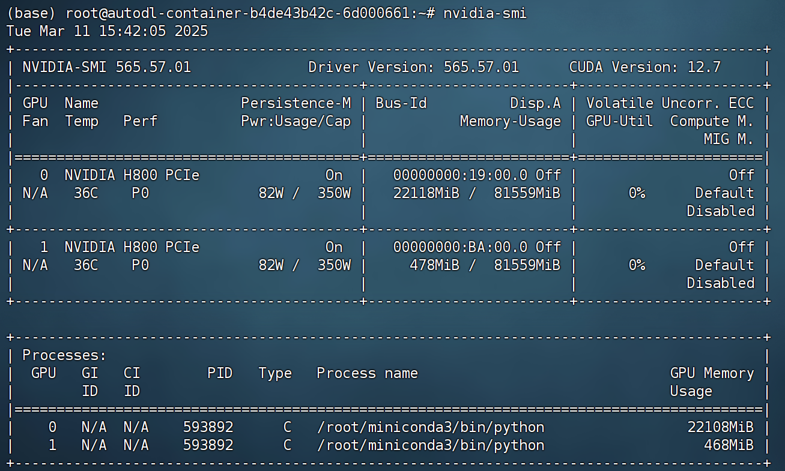The height and width of the screenshot is (471, 785).
Task: Select the 'Bus-Id' column header
Action: click(x=401, y=103)
